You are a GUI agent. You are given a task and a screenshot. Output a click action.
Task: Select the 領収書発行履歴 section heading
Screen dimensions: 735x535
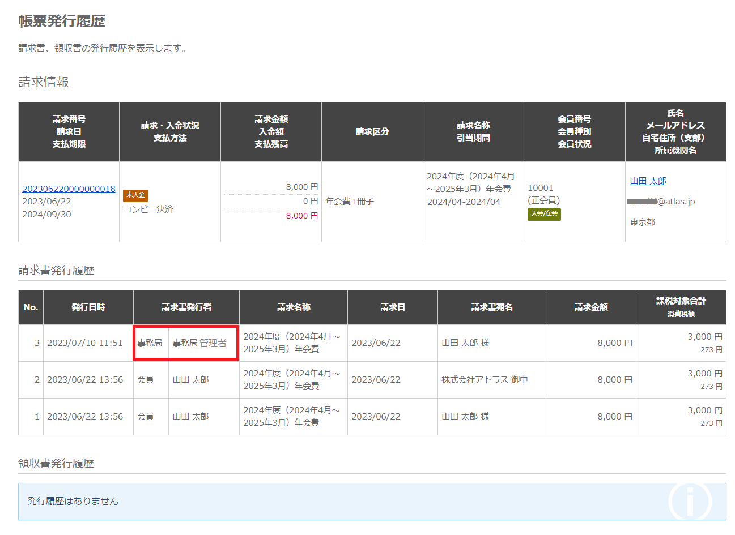pos(56,463)
